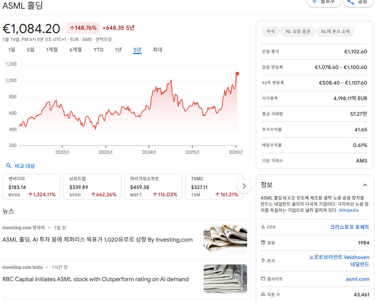Click the 설립 calendar icon

pyautogui.click(x=263, y=243)
